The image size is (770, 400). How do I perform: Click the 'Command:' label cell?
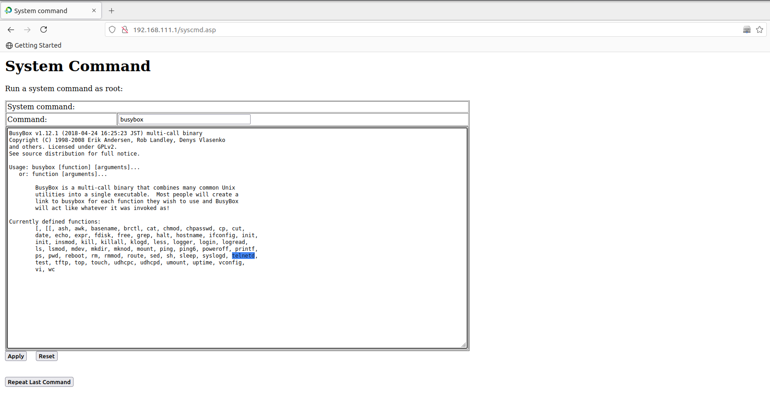[61, 119]
